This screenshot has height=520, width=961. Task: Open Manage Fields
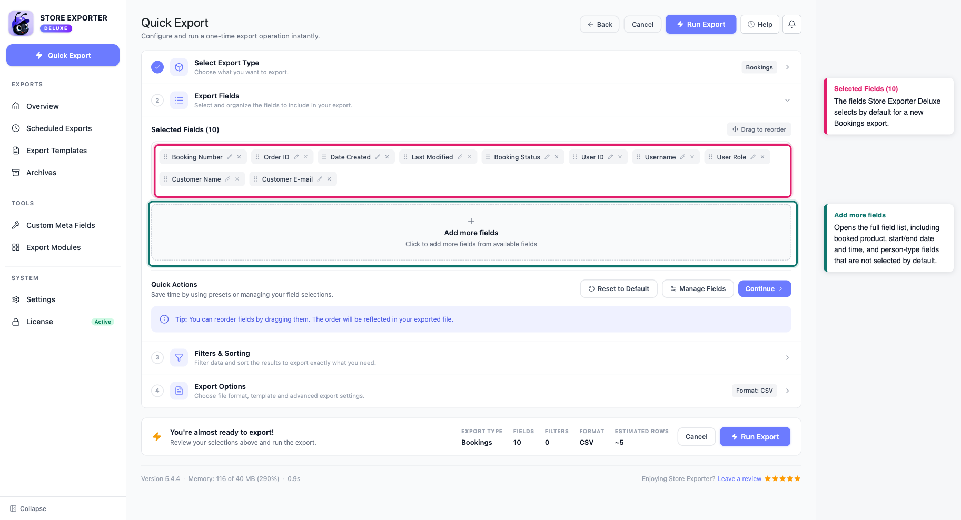698,288
